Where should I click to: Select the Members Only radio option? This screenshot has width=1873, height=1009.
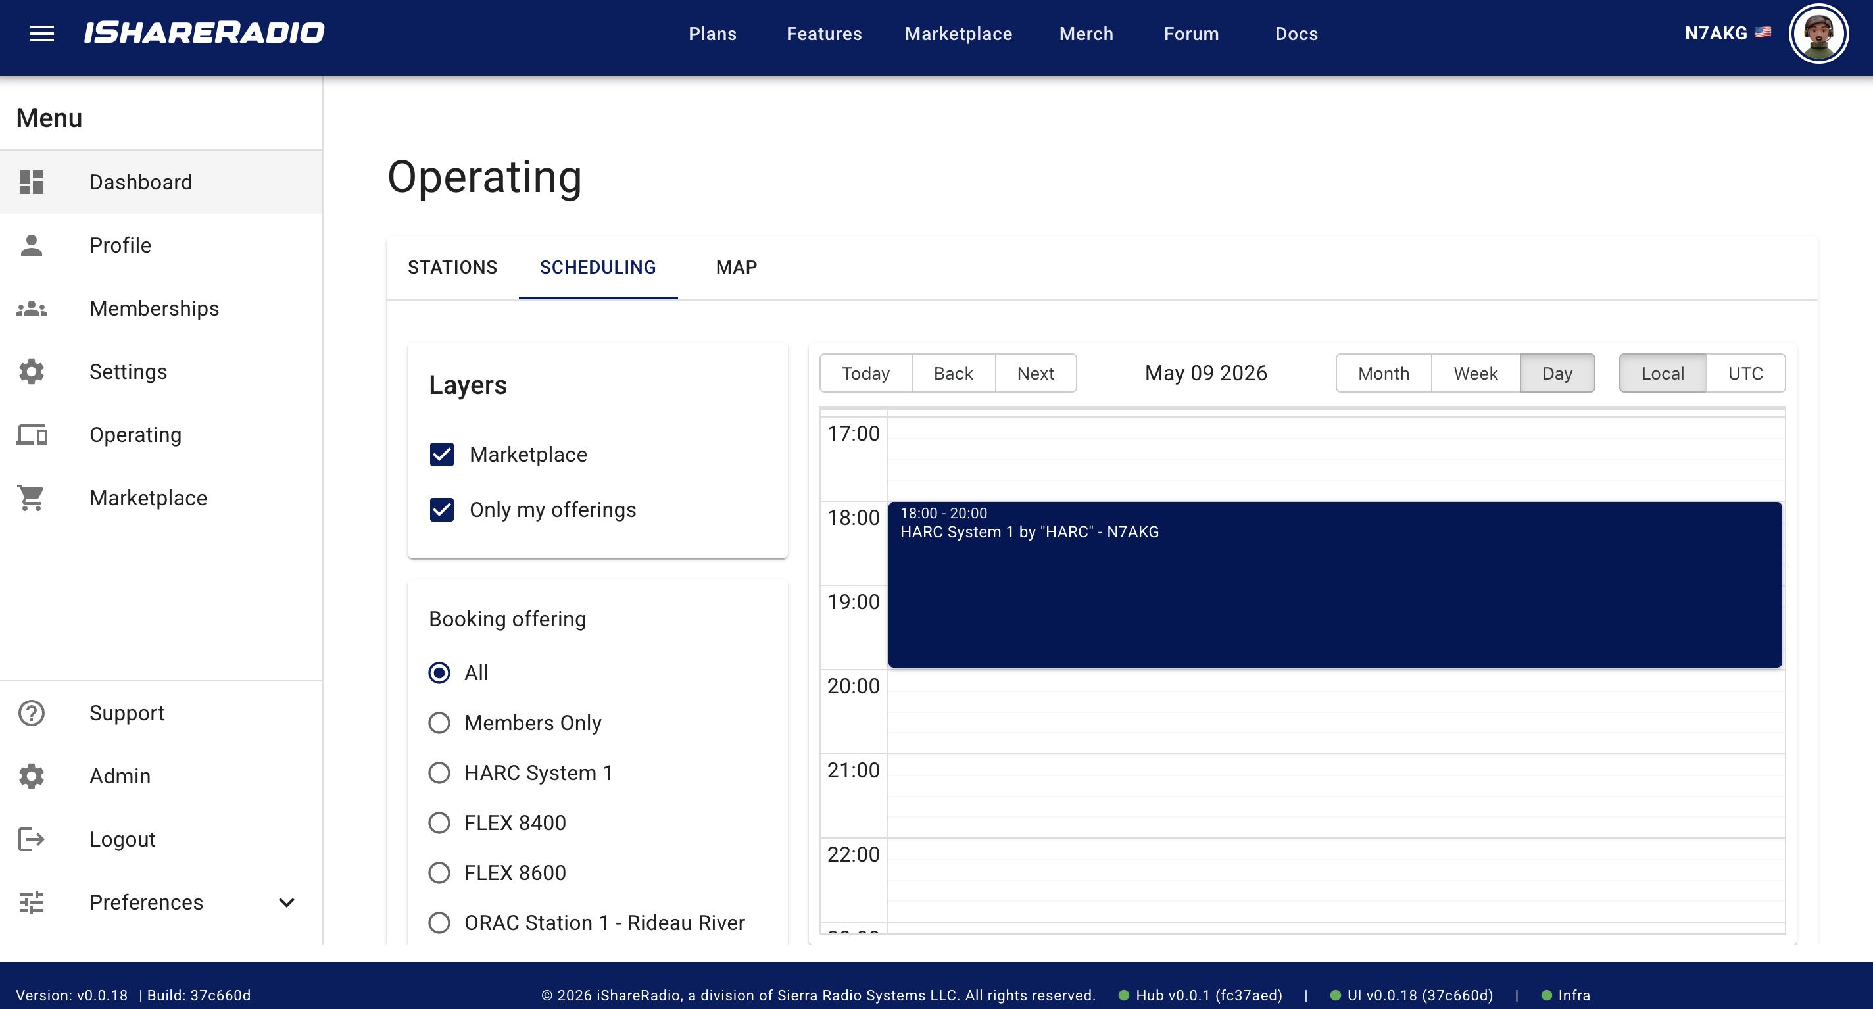pyautogui.click(x=439, y=723)
